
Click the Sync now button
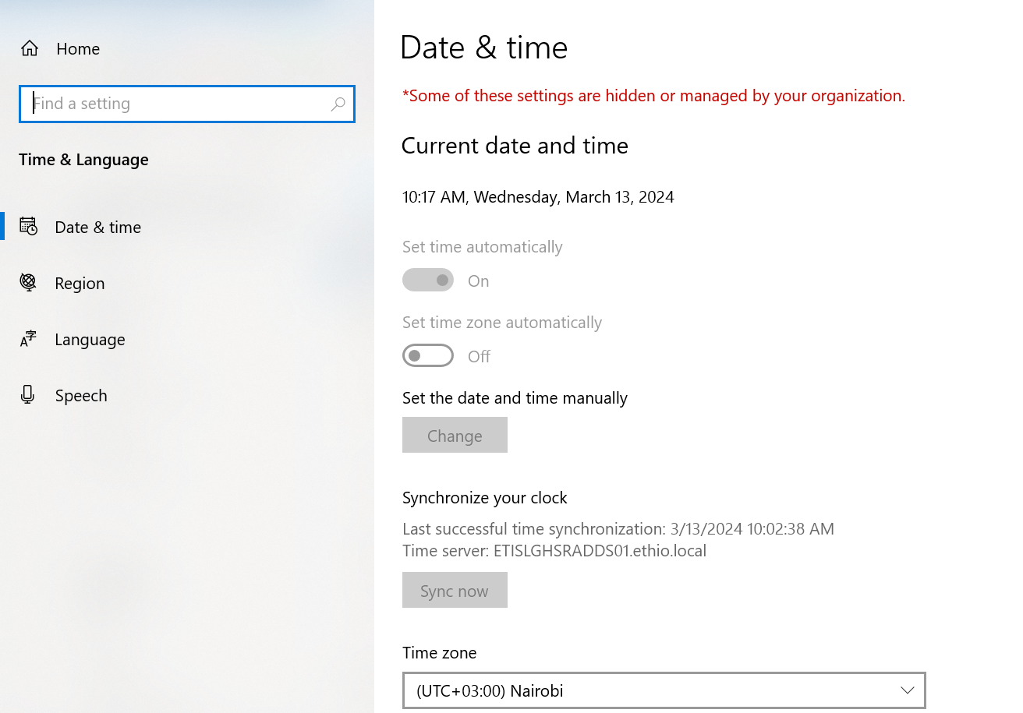(x=455, y=590)
